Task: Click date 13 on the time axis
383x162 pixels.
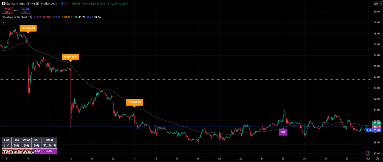Action: click(x=134, y=158)
